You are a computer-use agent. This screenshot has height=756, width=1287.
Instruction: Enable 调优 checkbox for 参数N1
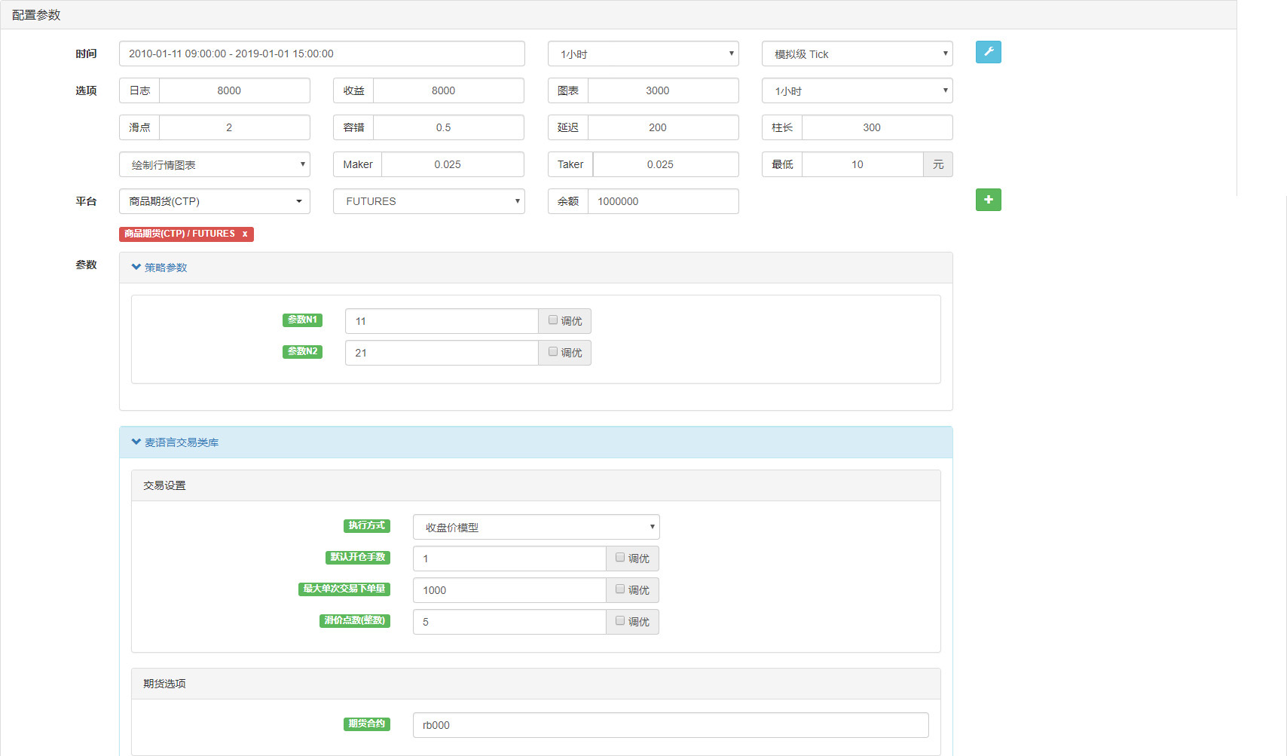click(x=553, y=320)
